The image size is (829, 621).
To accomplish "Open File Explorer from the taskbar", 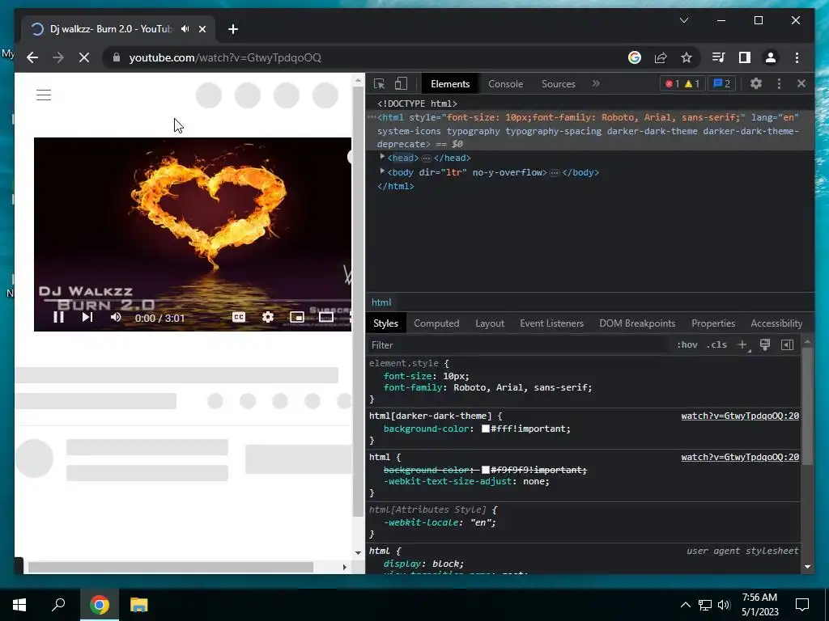I will 139,605.
